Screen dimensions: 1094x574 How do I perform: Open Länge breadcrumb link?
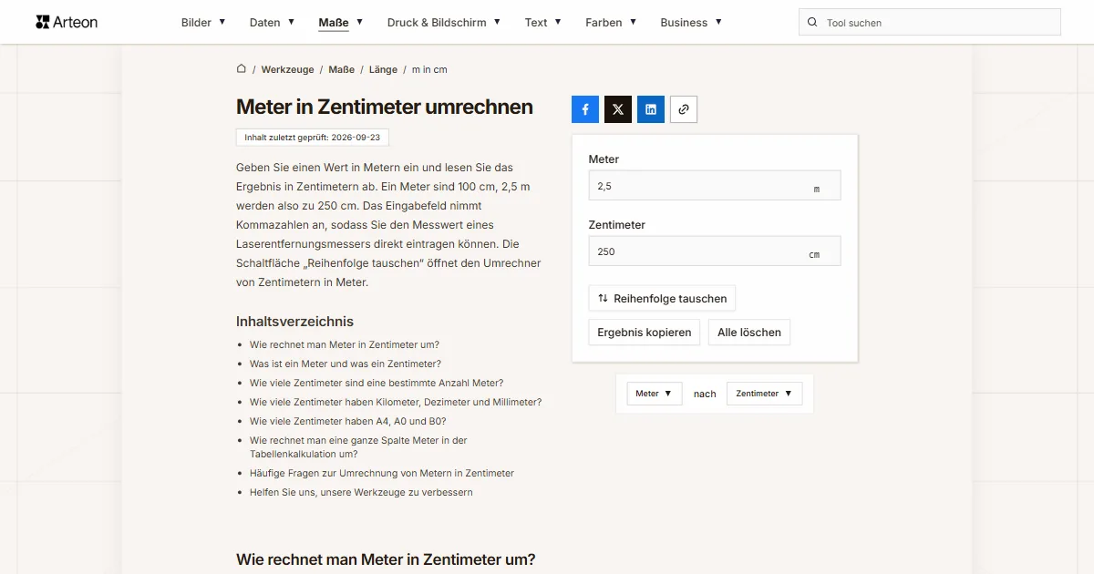(x=384, y=69)
